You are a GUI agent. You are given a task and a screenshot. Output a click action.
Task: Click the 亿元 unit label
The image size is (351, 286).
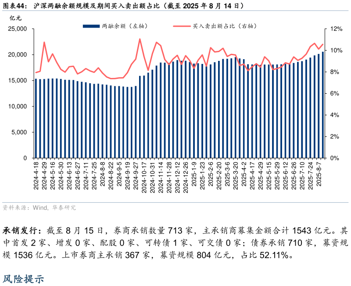[x=15, y=18]
